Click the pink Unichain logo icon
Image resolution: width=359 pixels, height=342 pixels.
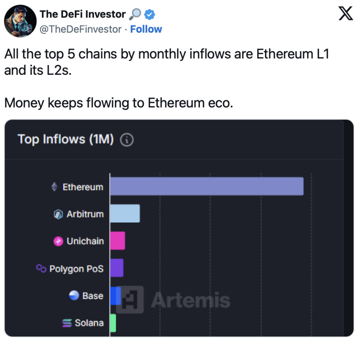59,241
